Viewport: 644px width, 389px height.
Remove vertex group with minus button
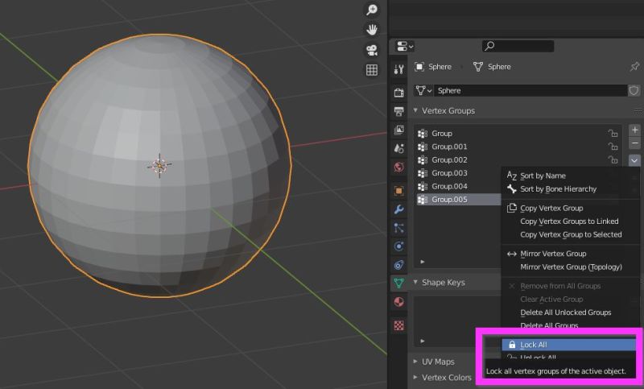click(x=634, y=143)
